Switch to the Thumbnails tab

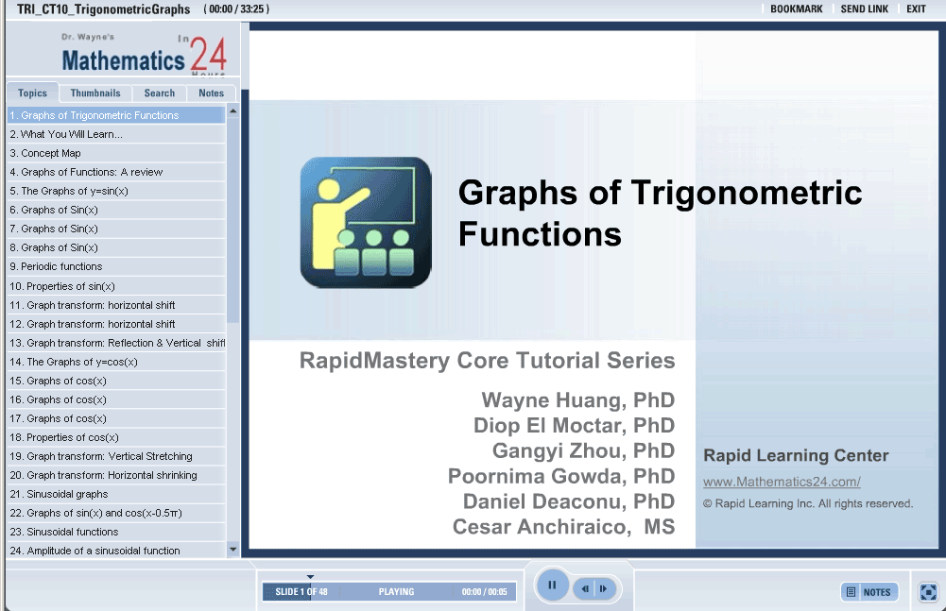click(95, 93)
